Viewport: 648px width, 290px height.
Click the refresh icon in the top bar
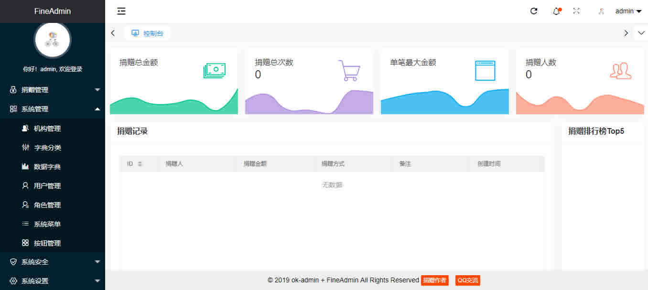(534, 11)
